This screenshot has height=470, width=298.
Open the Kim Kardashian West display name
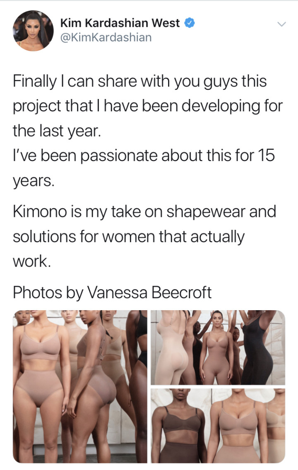(120, 23)
